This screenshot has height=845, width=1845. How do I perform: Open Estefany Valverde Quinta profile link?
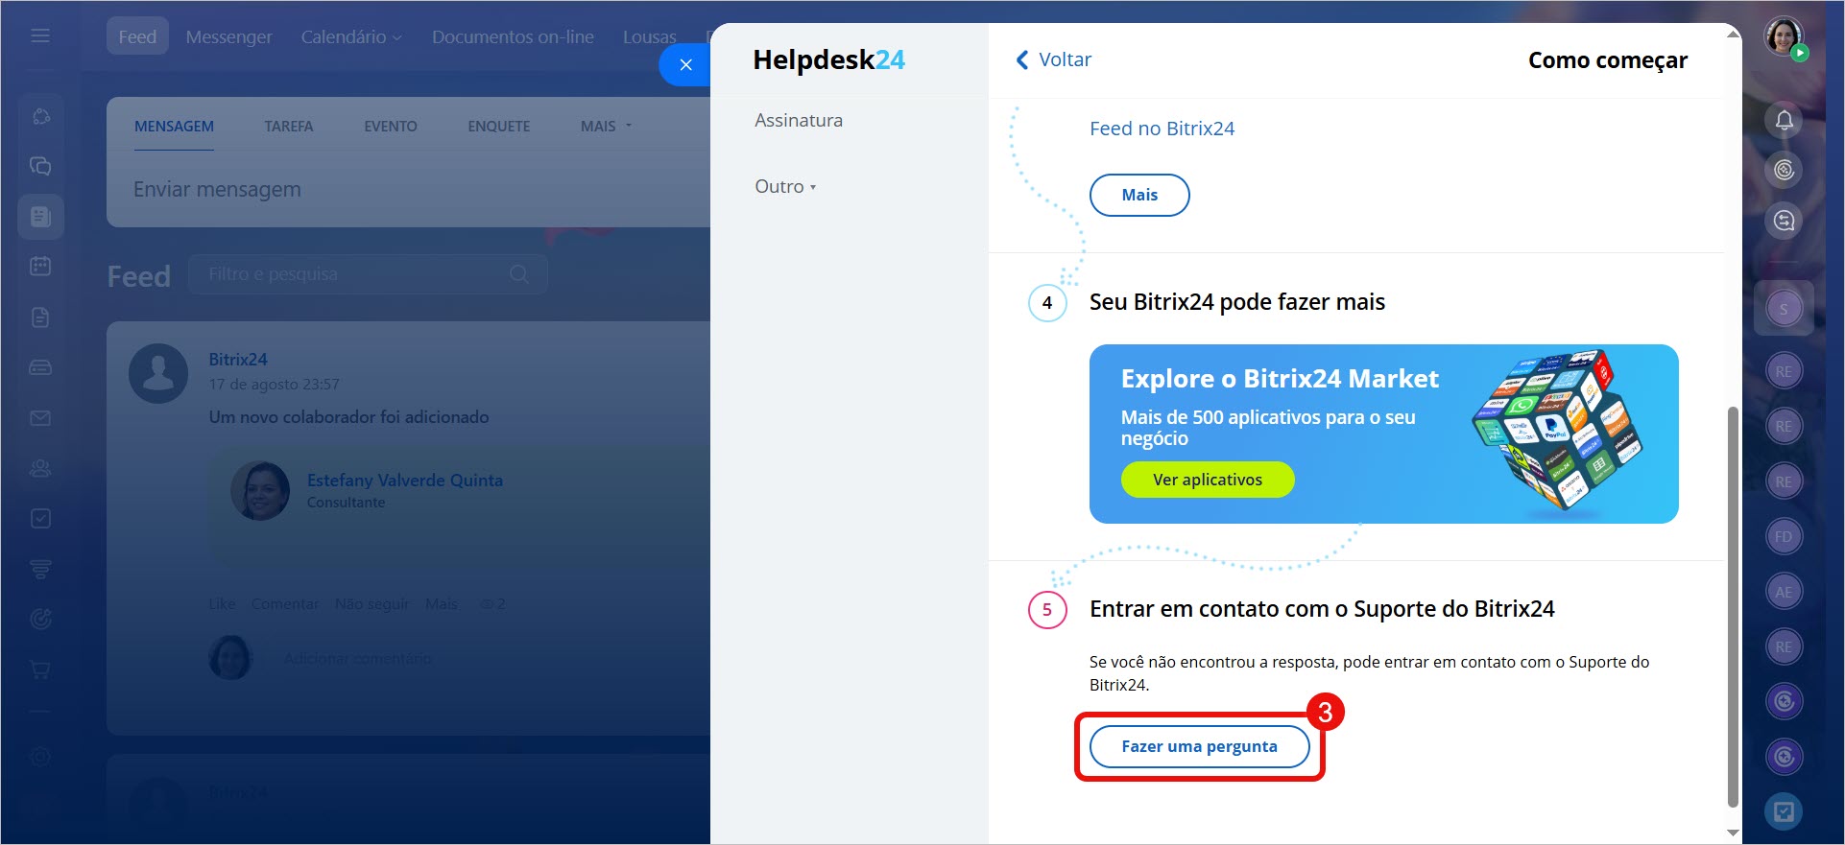coord(405,480)
